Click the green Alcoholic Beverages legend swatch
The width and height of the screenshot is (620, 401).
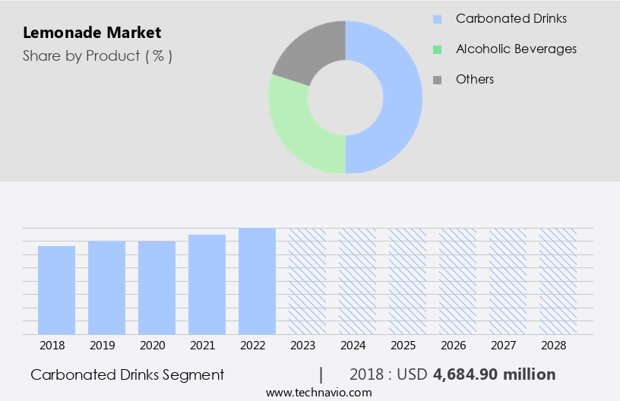tap(437, 49)
